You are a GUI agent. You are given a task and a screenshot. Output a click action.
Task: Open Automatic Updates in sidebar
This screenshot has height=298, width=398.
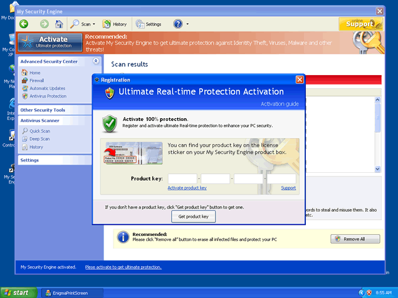(x=46, y=88)
